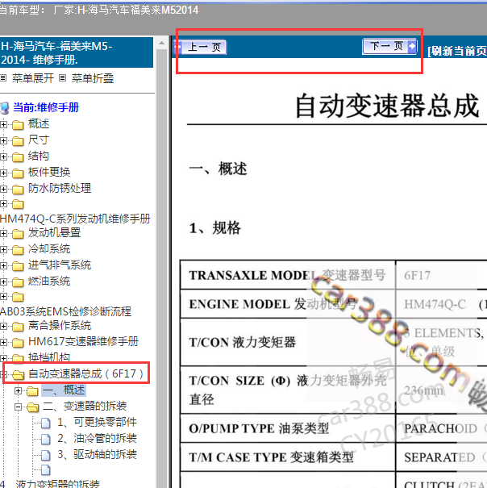
Task: Click page icon beside 3、驱动轴的拆装
Action: (x=46, y=455)
